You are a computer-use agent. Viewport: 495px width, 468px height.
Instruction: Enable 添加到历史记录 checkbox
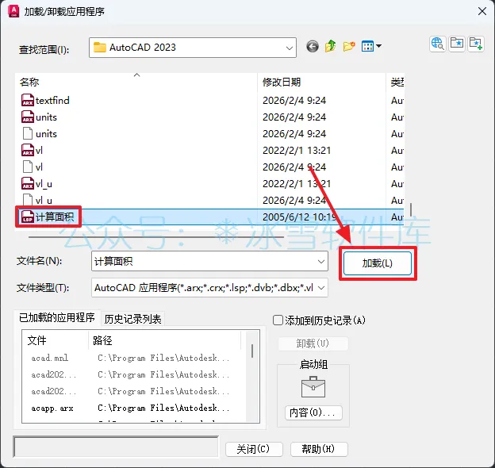[278, 320]
